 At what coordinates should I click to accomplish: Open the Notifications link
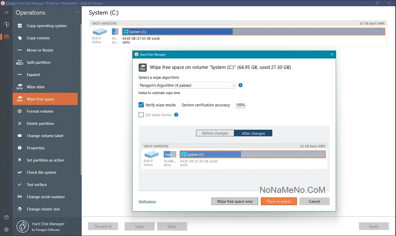(147, 202)
